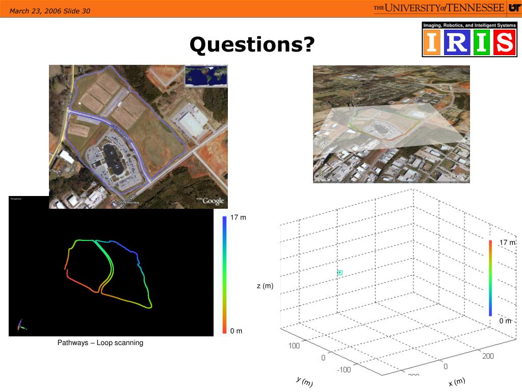
Task: Click the University of Tennessee logo text
Action: coord(439,8)
